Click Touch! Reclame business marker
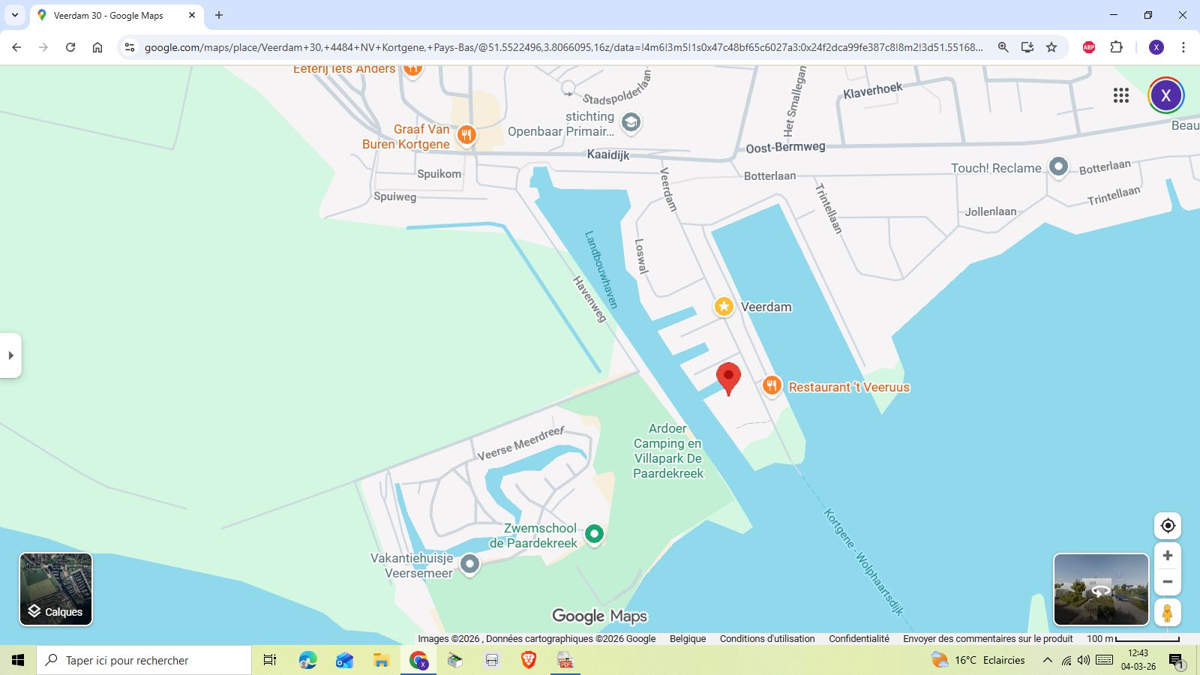 [x=1058, y=166]
